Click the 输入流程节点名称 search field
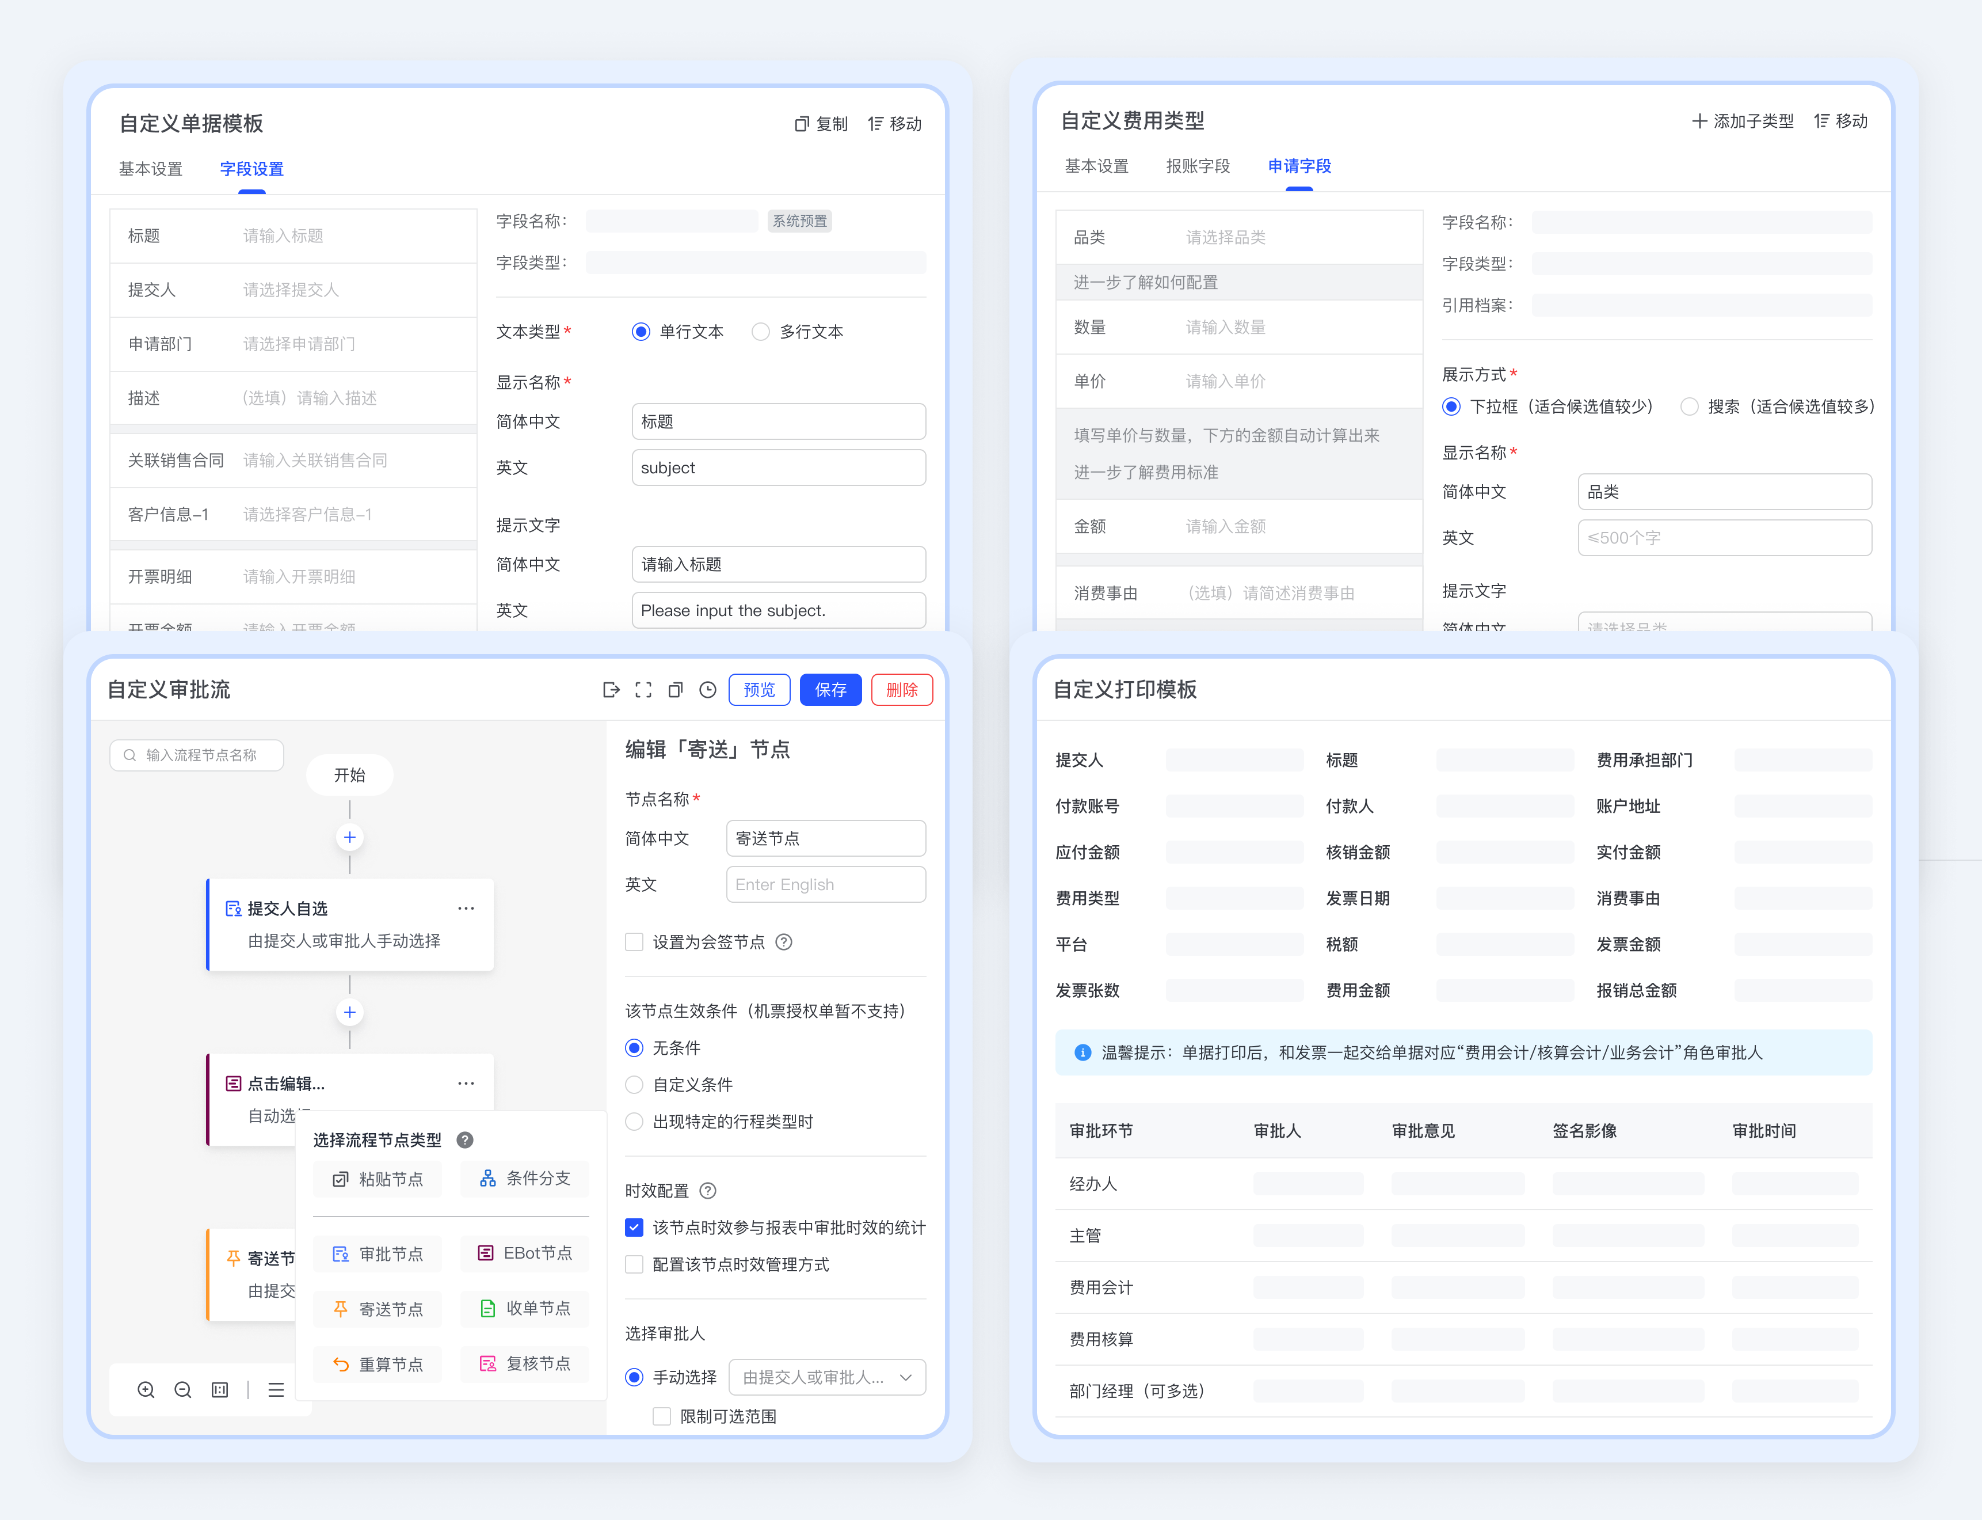 coord(197,755)
